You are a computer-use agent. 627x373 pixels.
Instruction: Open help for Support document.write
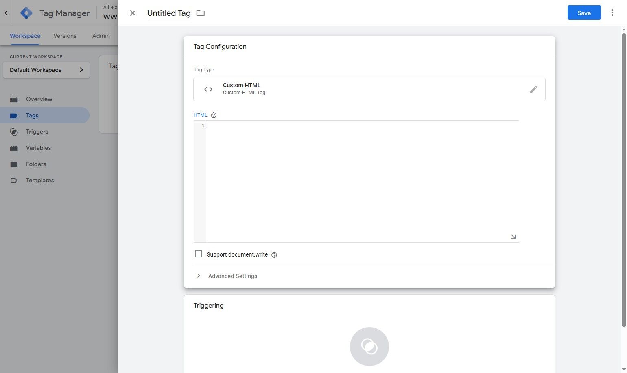[x=274, y=255]
